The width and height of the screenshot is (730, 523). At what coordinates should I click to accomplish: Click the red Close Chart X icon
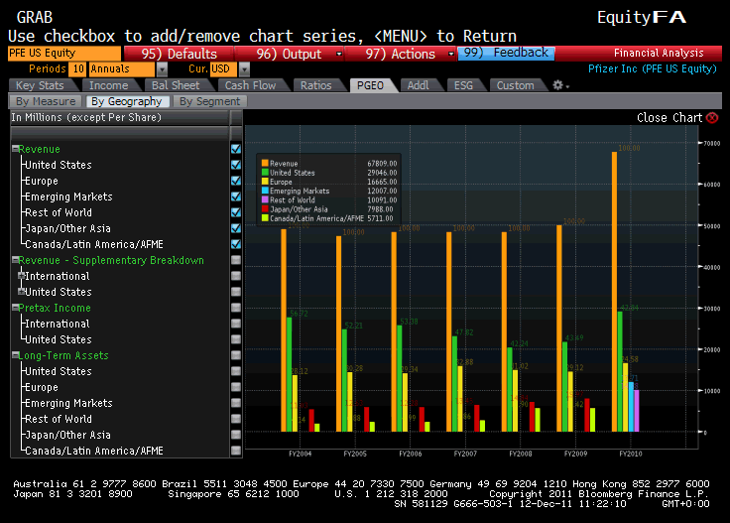712,117
